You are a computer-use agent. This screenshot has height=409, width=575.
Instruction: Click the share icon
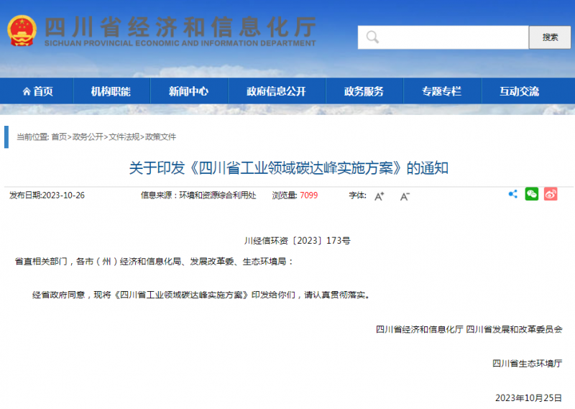(513, 194)
